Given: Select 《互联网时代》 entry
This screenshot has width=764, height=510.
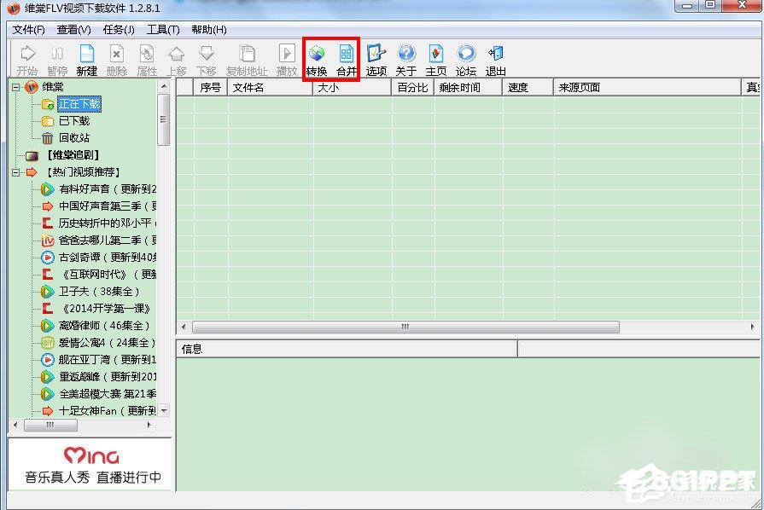Looking at the screenshot, I should tap(108, 275).
